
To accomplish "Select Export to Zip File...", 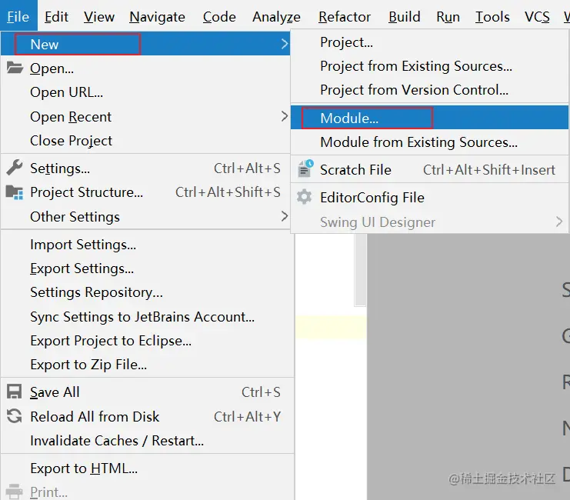I will tap(88, 365).
